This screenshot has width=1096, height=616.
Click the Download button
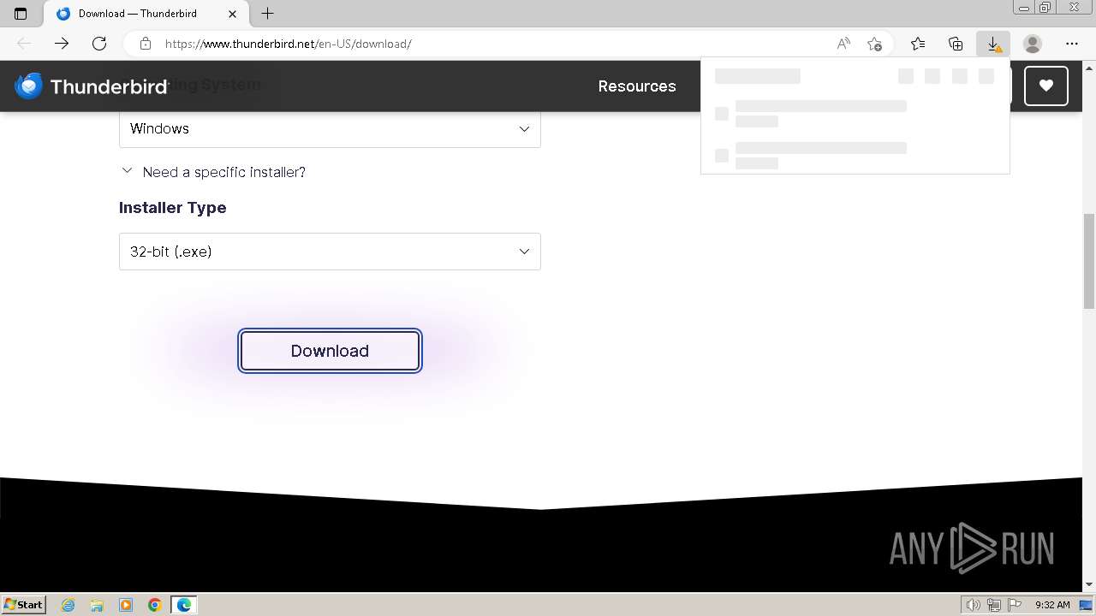point(330,351)
